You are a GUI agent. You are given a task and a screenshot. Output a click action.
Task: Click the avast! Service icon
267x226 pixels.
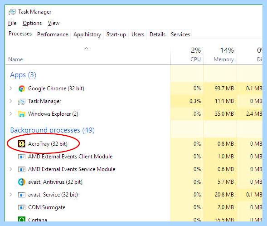click(22, 195)
